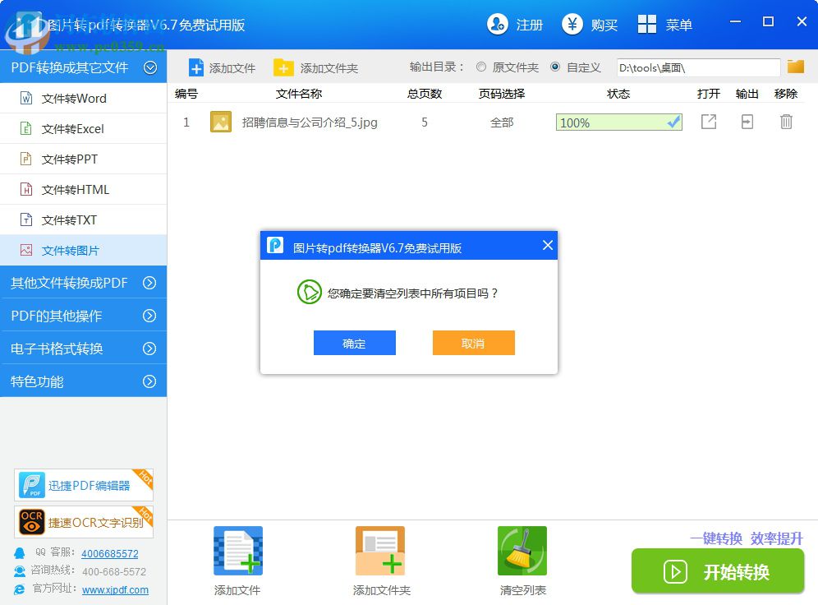Click the bottom 添加文件 icon

tap(237, 551)
